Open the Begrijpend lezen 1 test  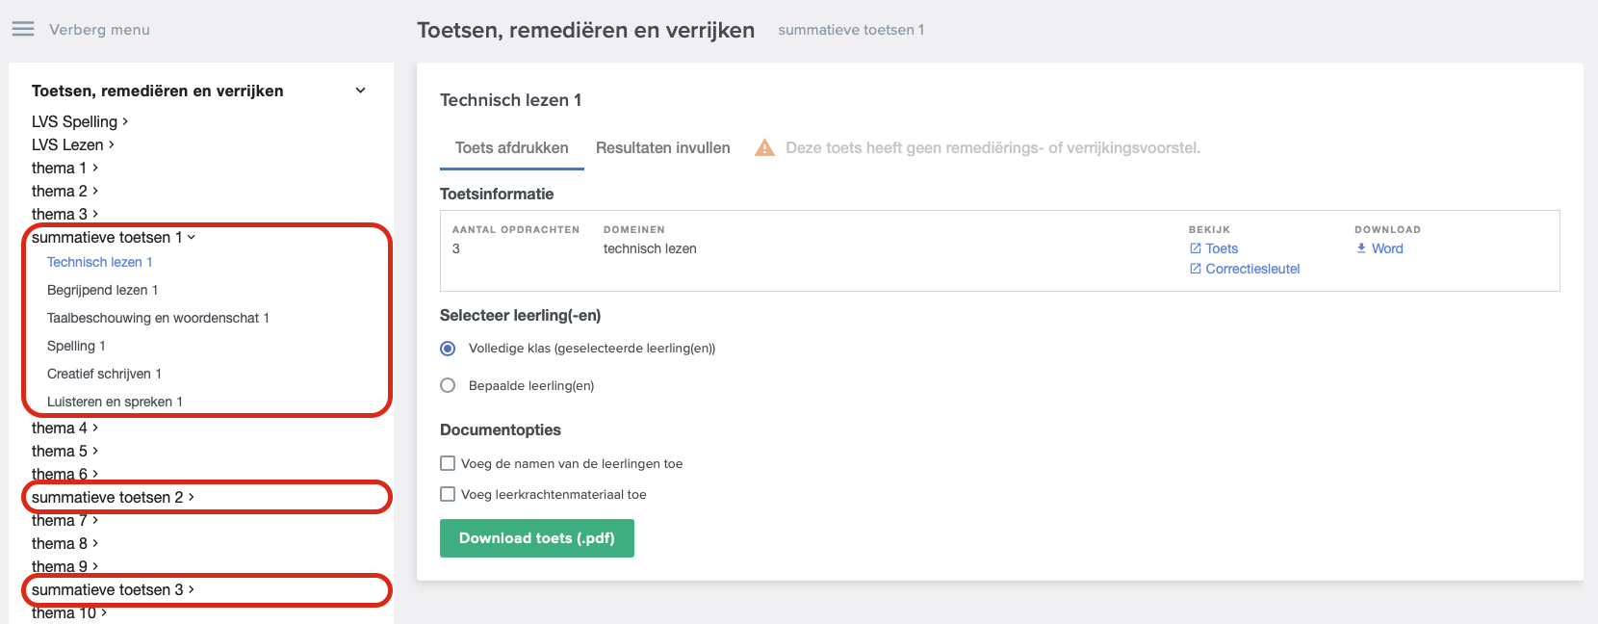tap(103, 290)
